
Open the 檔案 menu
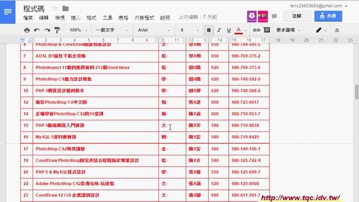[28, 17]
